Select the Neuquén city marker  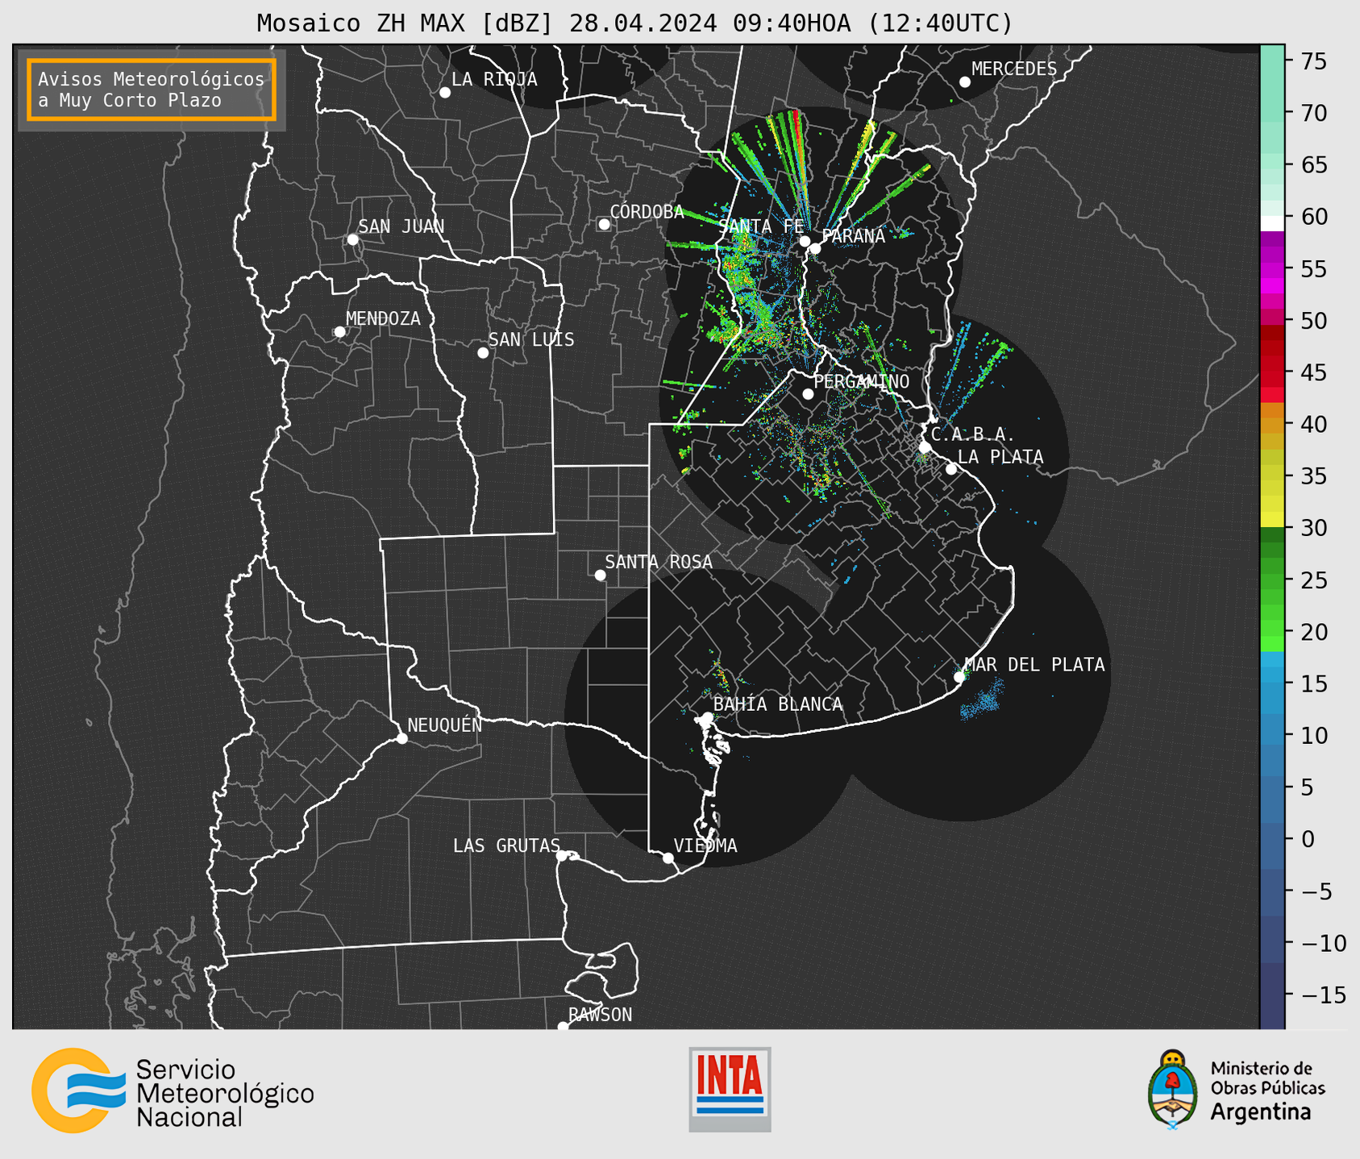401,738
